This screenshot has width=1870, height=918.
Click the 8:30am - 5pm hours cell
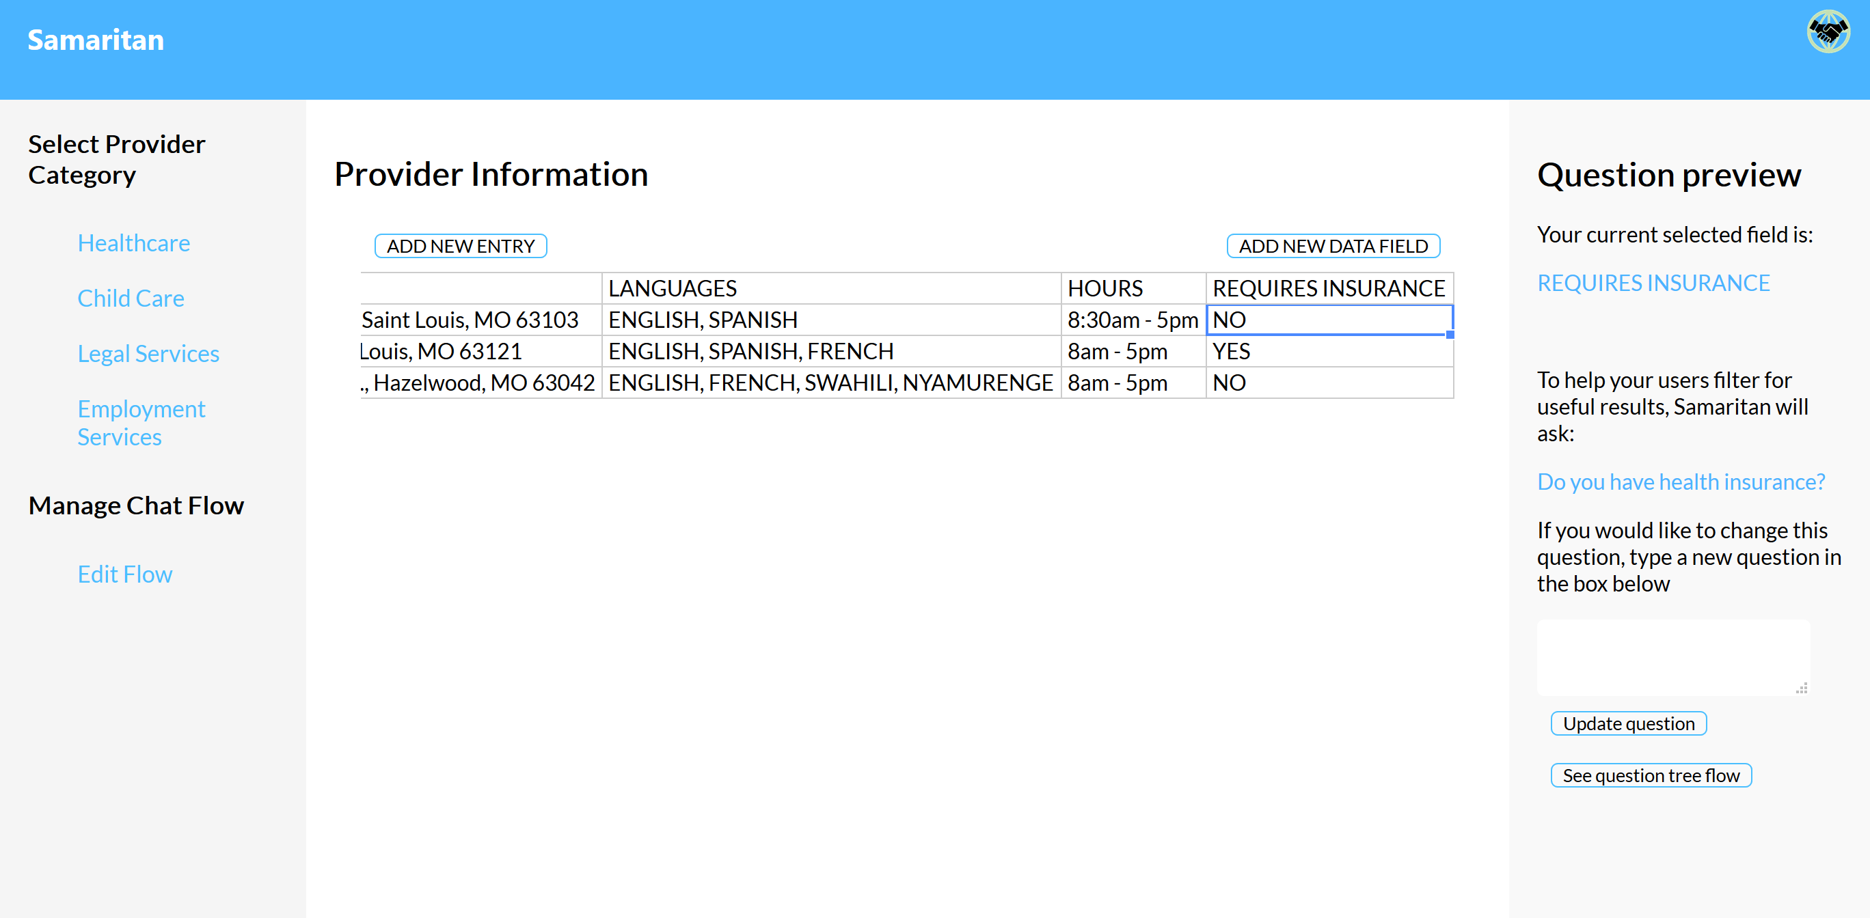(x=1133, y=320)
